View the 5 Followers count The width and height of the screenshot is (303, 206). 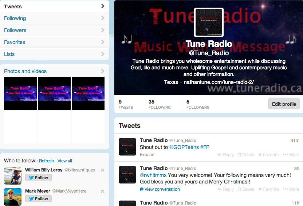pyautogui.click(x=198, y=104)
